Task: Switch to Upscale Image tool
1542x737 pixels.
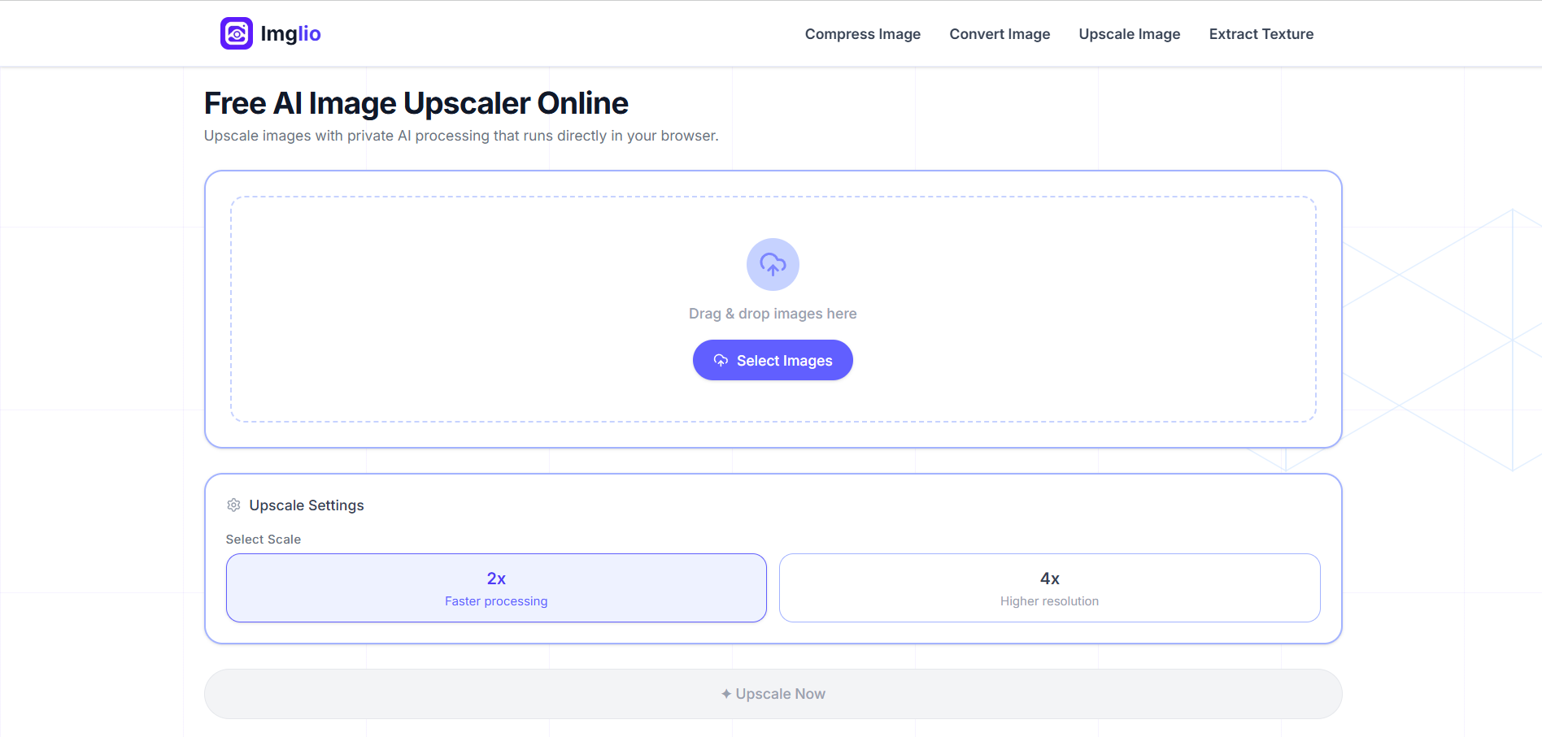Action: pyautogui.click(x=1130, y=34)
